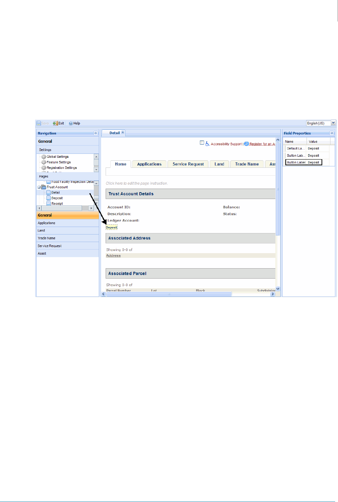338x502 pixels.
Task: Open the English(US) language dropdown
Action: (x=333, y=123)
